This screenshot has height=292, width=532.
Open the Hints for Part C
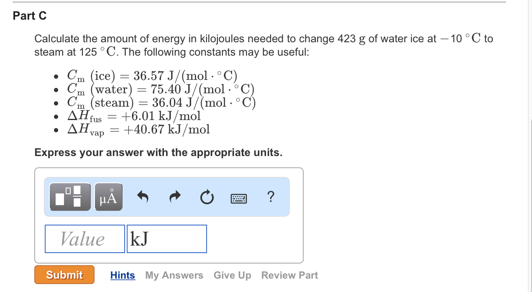pos(123,274)
